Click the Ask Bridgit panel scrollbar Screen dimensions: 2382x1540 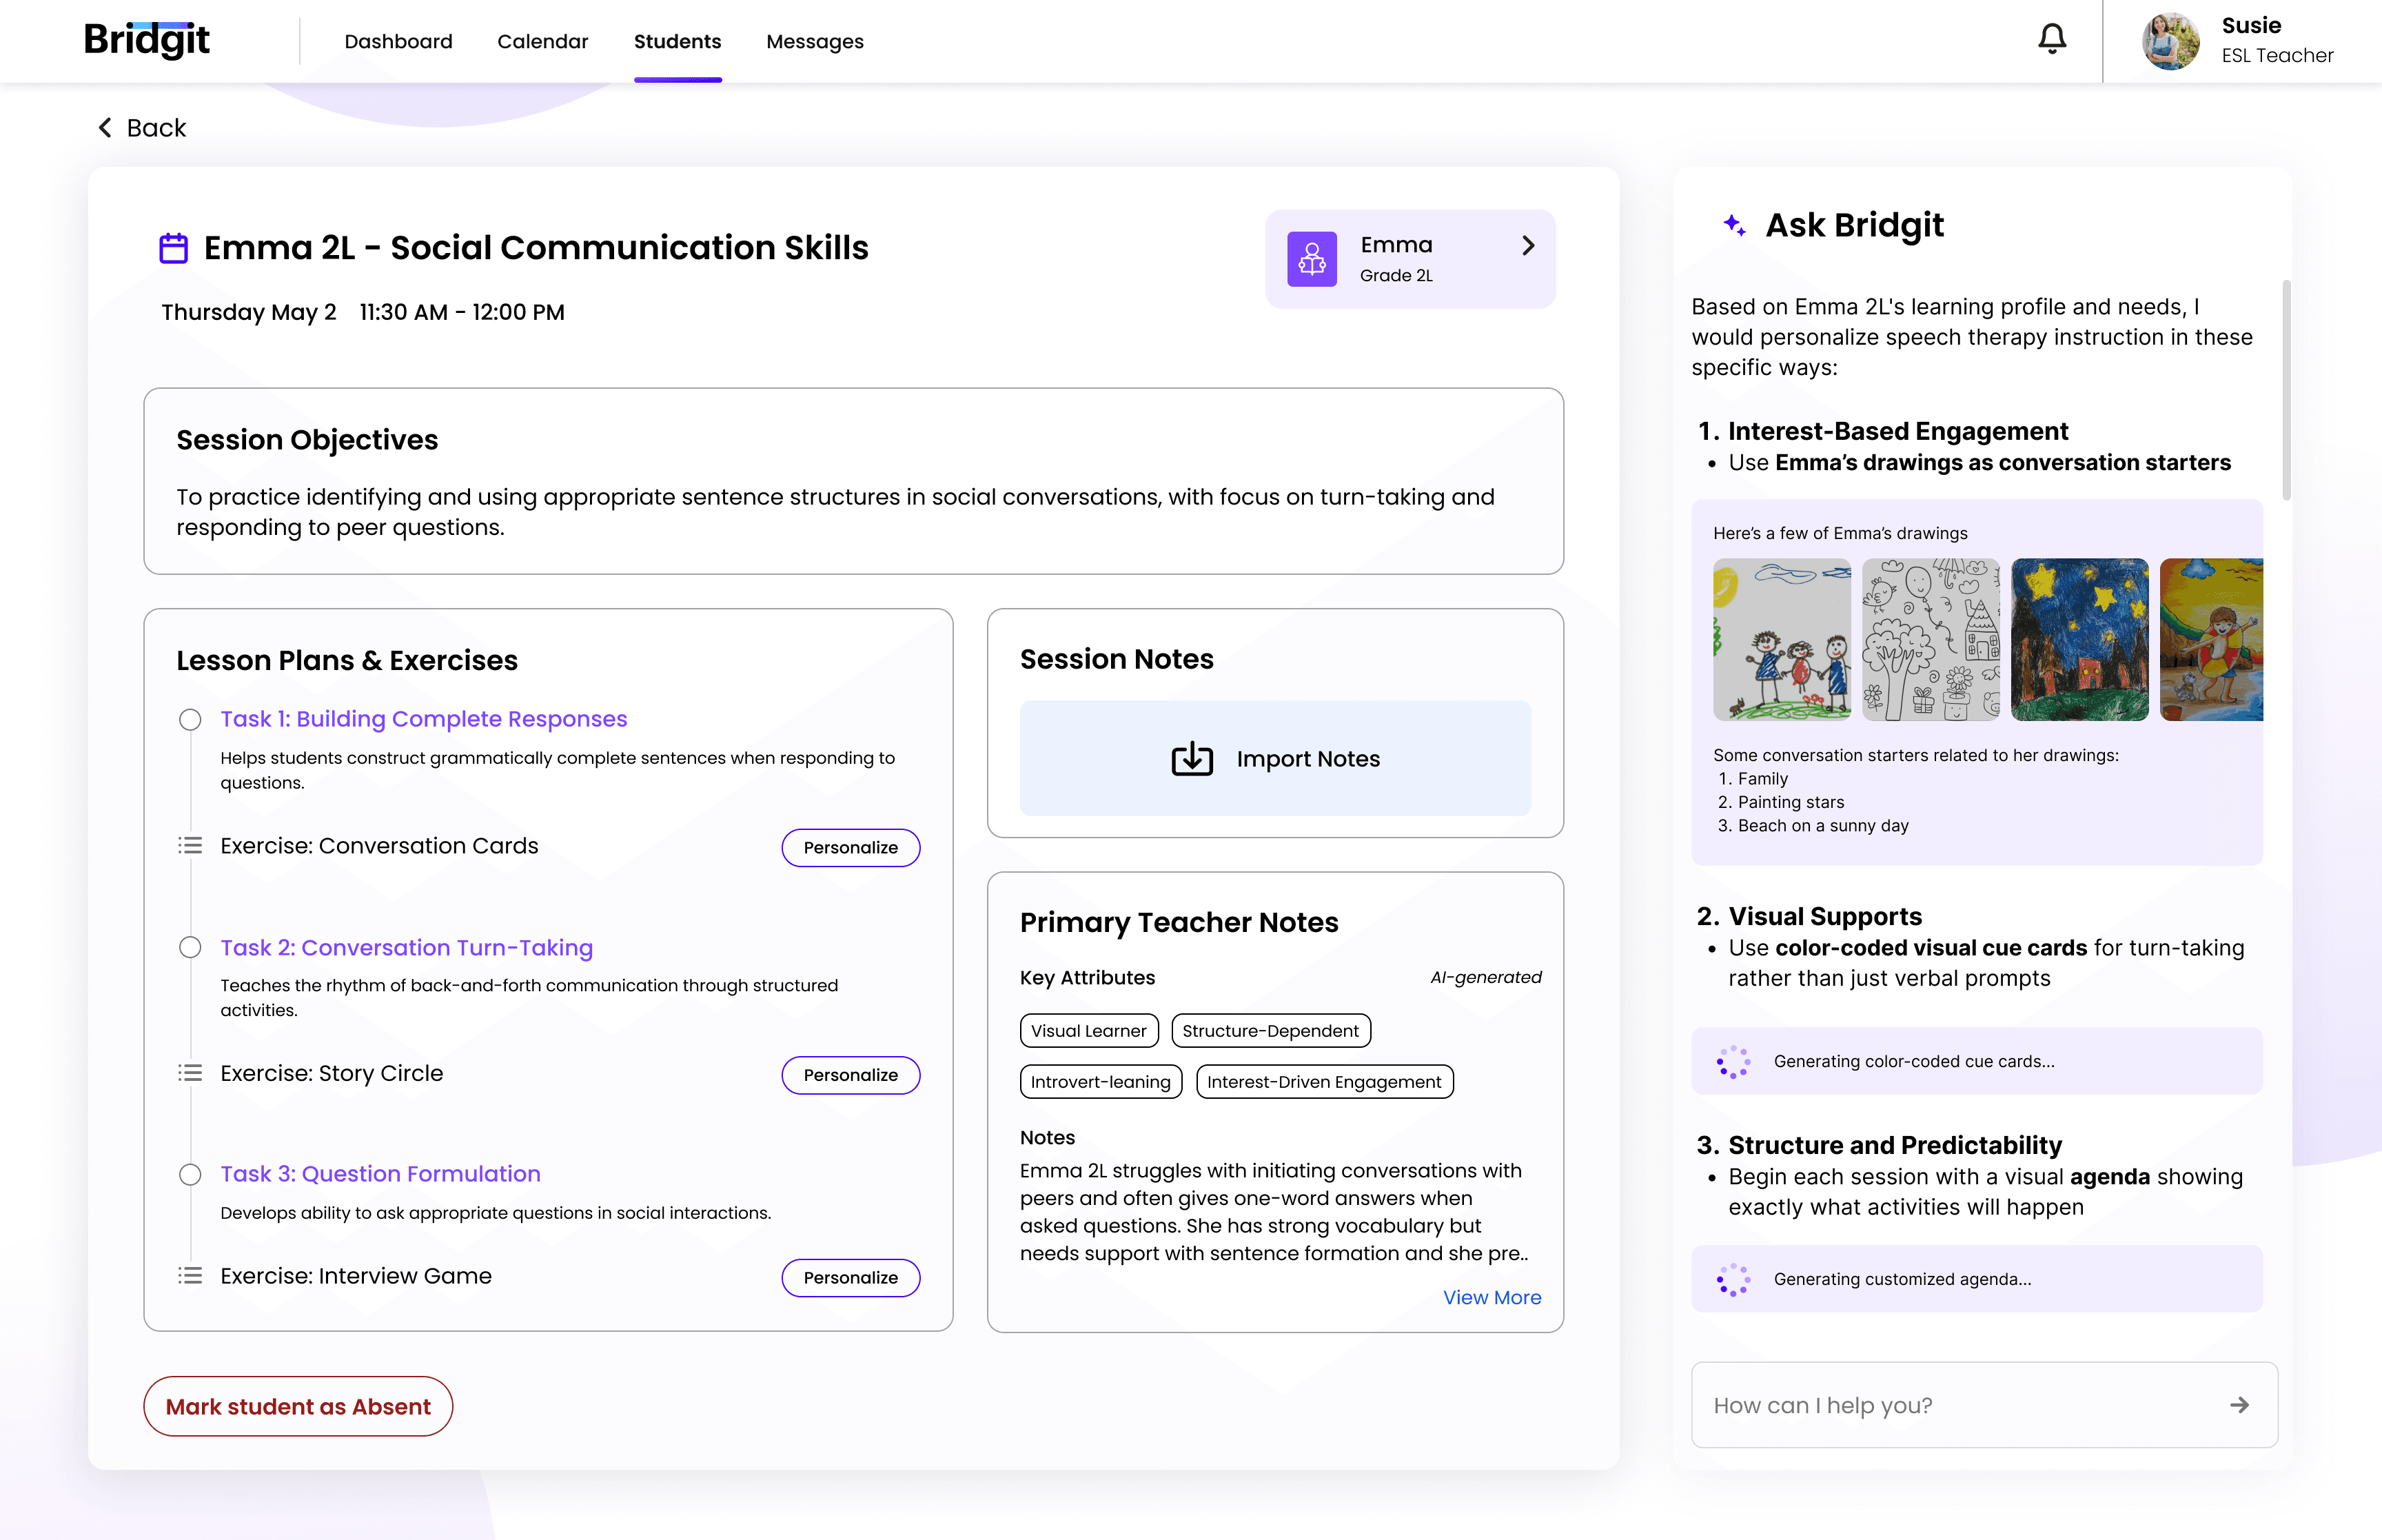pyautogui.click(x=2287, y=390)
